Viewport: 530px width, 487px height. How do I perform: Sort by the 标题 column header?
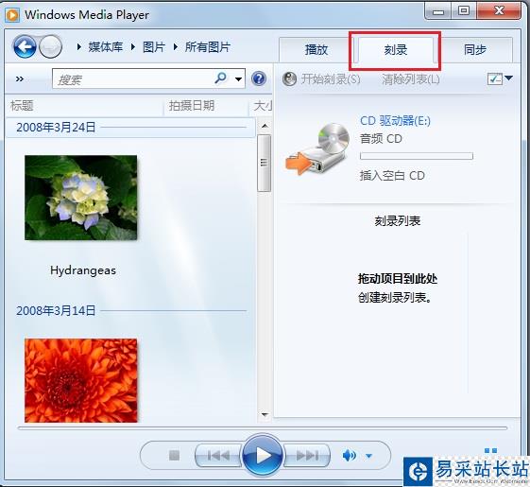pyautogui.click(x=84, y=106)
